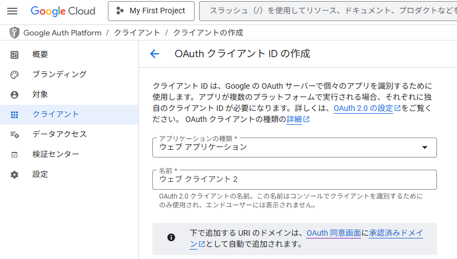Click the データアクセス settings-list icon
The height and width of the screenshot is (259, 457).
[14, 135]
